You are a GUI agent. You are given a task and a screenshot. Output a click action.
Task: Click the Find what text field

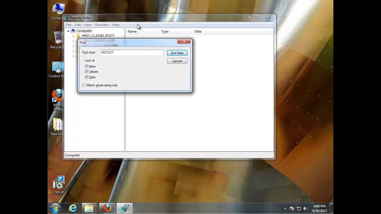click(132, 53)
